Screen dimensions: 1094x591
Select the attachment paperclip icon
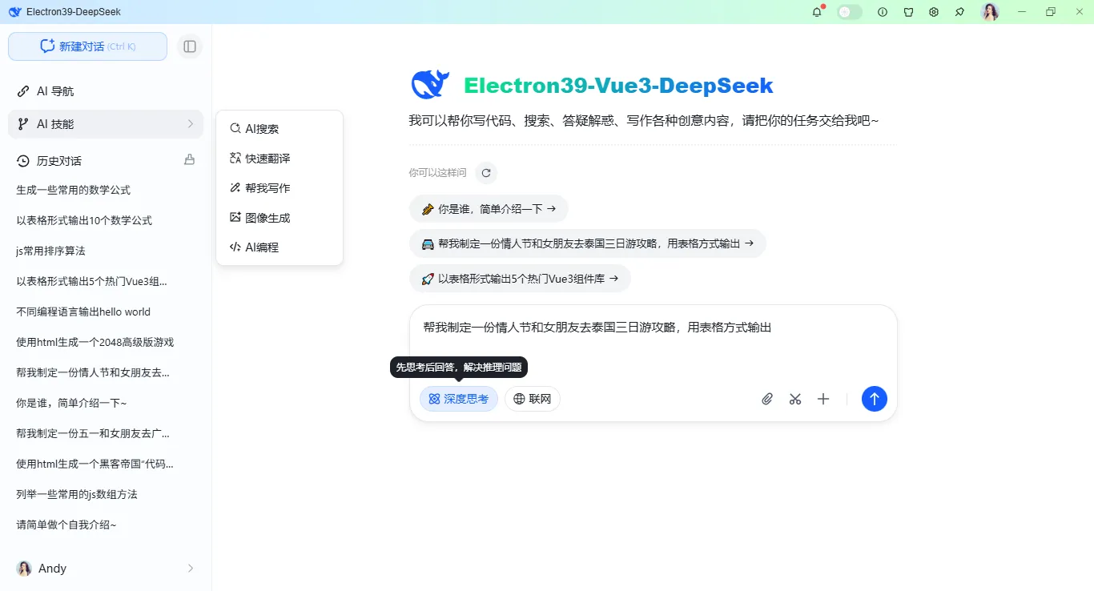click(766, 398)
